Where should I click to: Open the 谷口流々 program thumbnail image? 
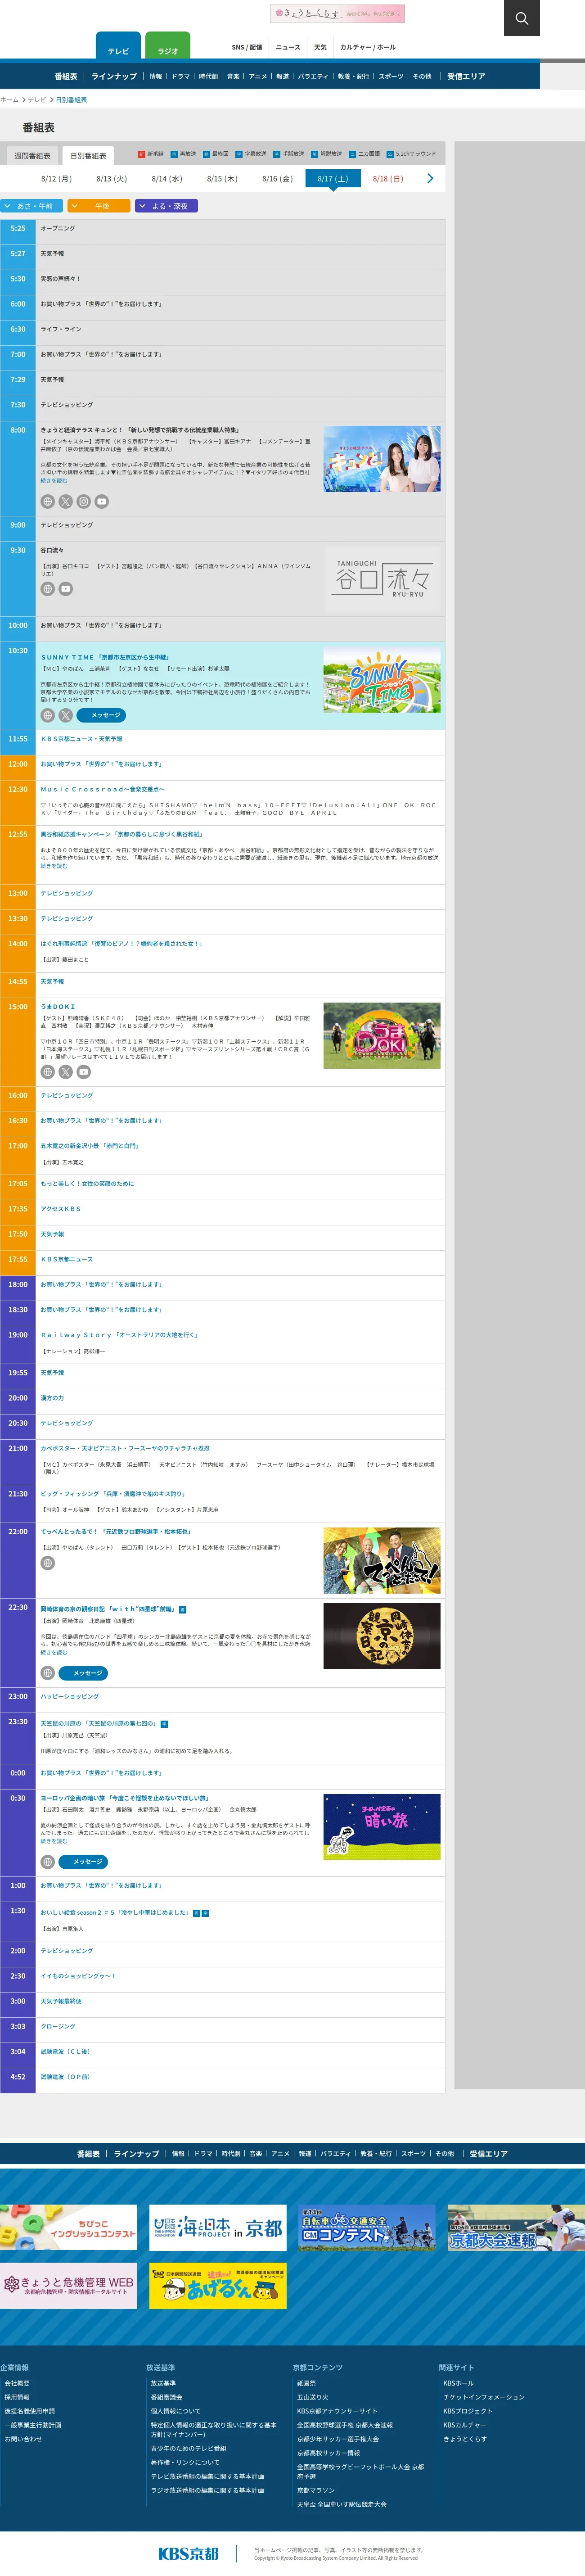382,579
